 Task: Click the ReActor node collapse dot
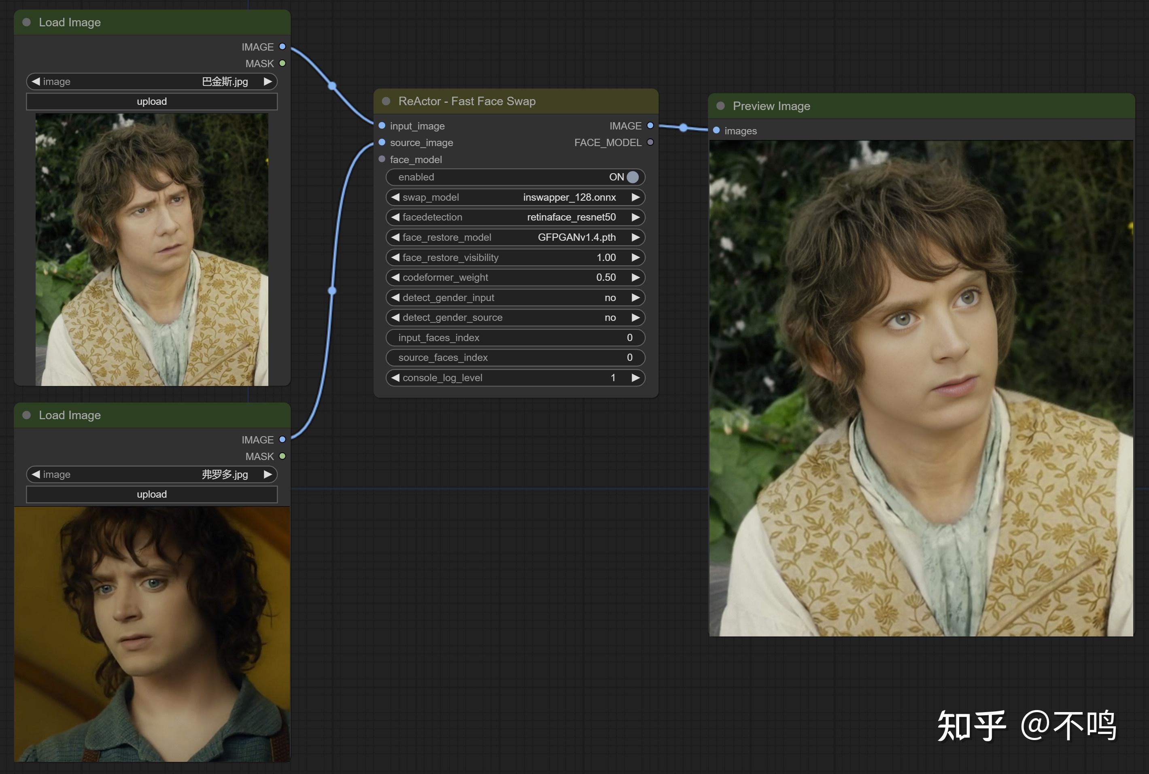(x=386, y=101)
